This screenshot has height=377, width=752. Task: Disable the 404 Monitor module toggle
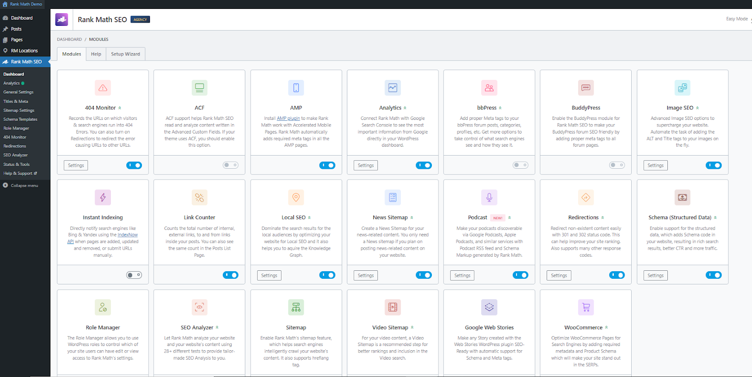tap(134, 165)
